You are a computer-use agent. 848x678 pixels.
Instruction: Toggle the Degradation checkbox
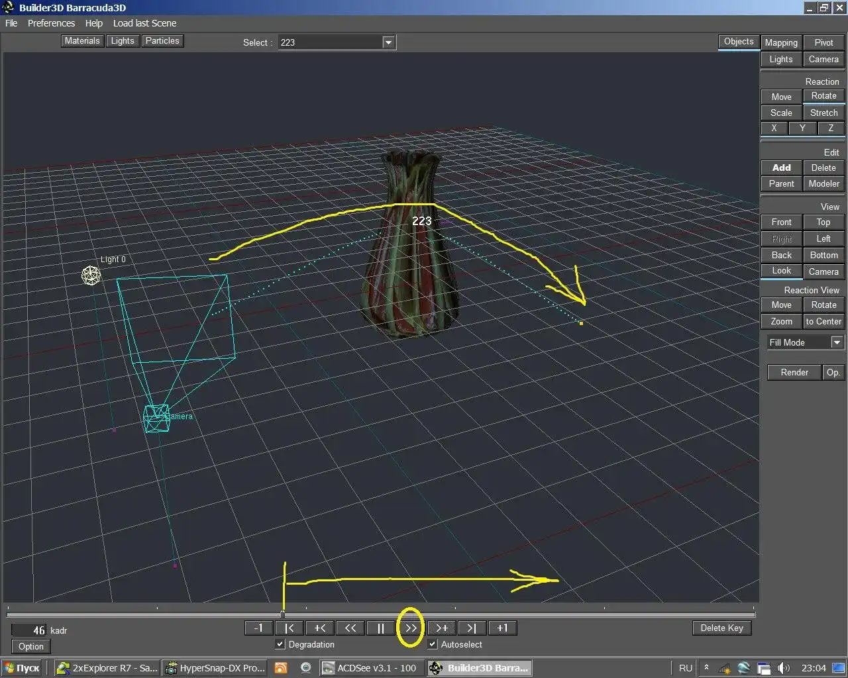[280, 644]
